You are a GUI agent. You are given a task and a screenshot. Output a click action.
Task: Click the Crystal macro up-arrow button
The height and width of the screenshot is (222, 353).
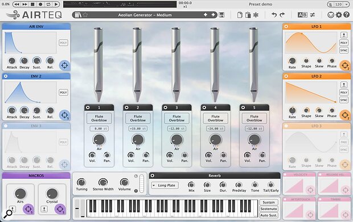(x=44, y=209)
